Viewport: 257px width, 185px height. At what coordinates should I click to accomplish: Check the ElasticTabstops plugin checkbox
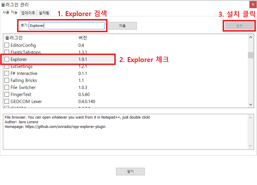[x=7, y=52]
